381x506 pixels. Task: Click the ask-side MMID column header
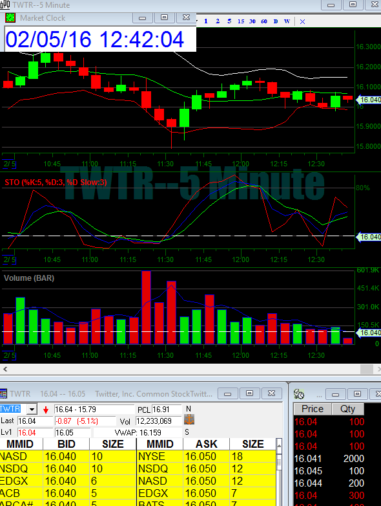click(160, 444)
